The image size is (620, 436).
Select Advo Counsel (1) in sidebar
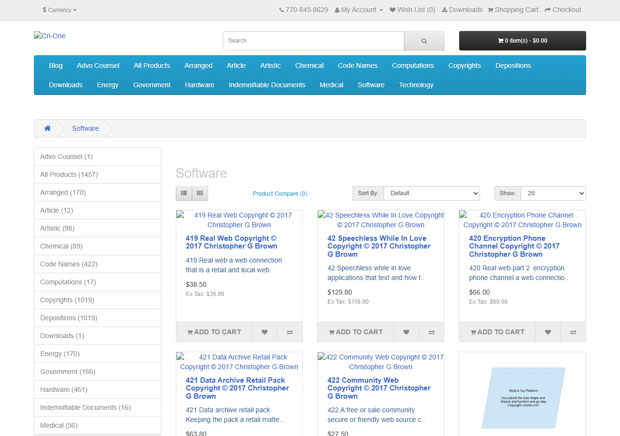tap(97, 156)
